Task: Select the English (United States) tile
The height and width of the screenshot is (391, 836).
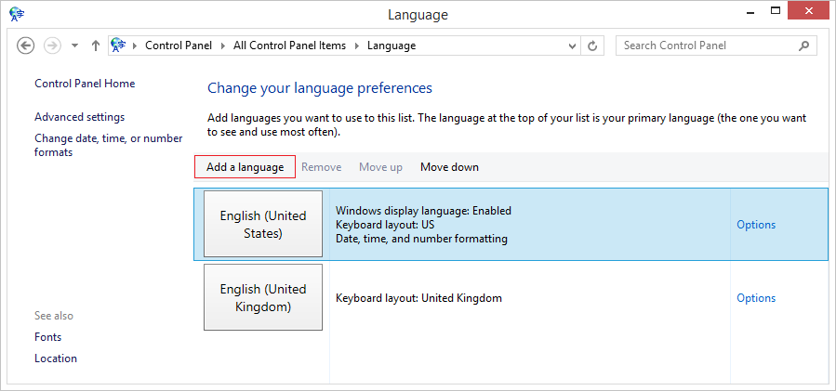Action: pyautogui.click(x=263, y=224)
